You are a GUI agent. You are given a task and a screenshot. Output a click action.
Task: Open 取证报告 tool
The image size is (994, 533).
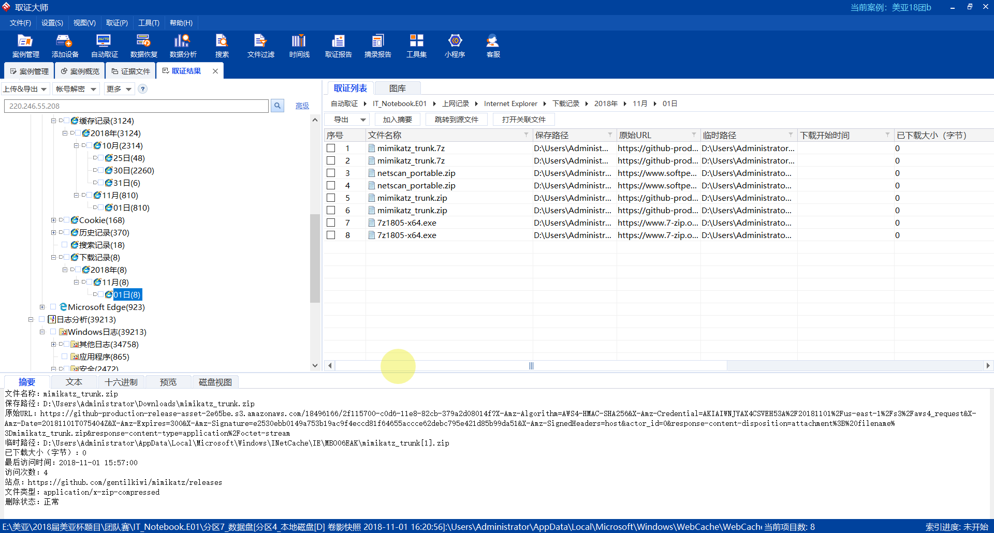pos(338,46)
